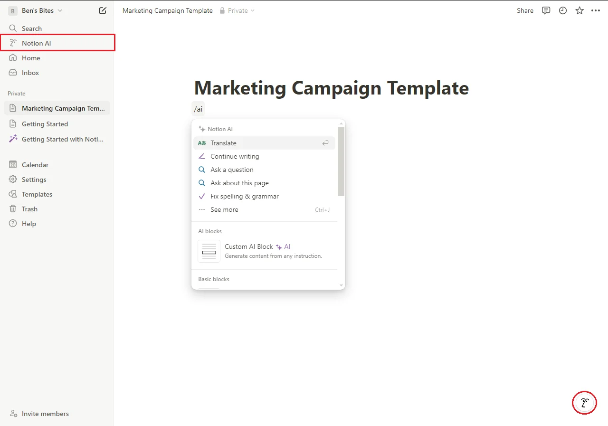Click the Share button

[525, 10]
